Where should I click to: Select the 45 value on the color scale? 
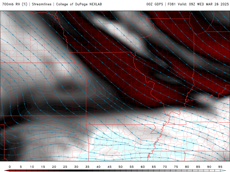click(x=110, y=167)
